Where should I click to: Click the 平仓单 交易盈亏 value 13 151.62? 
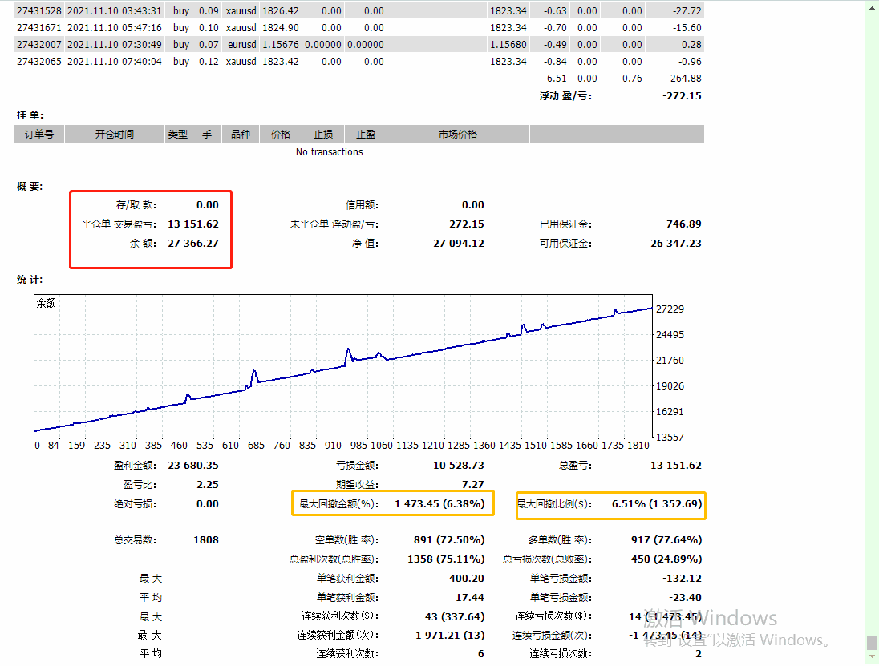pos(192,224)
